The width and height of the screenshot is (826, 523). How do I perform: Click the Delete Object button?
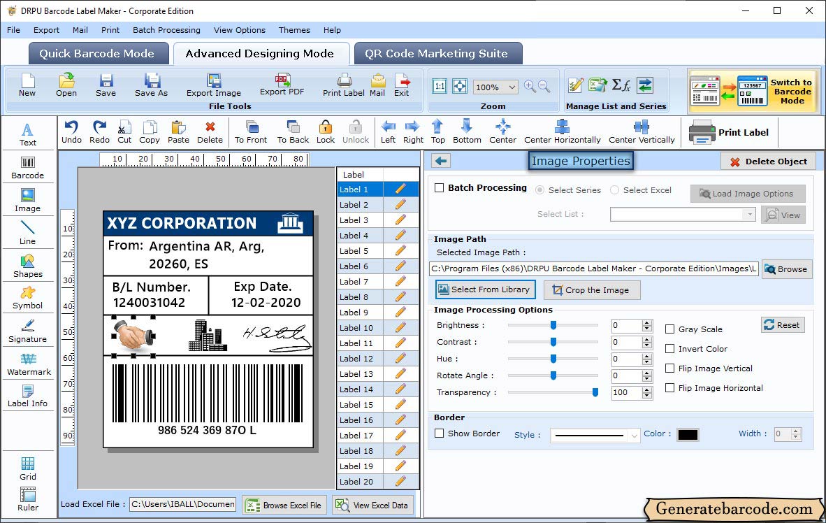point(768,162)
